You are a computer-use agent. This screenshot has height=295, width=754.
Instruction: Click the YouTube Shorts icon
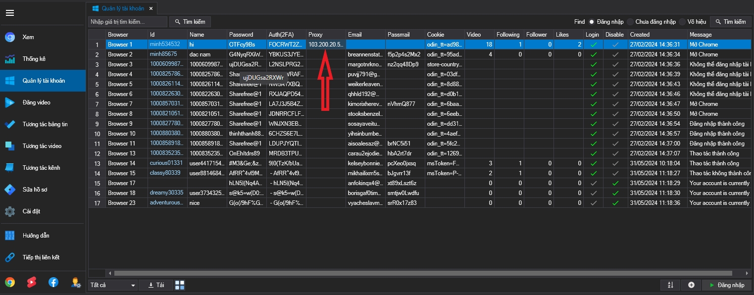(x=32, y=282)
